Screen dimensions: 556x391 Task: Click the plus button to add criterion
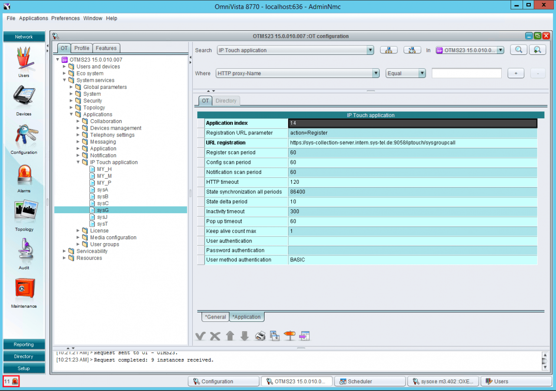tap(516, 73)
